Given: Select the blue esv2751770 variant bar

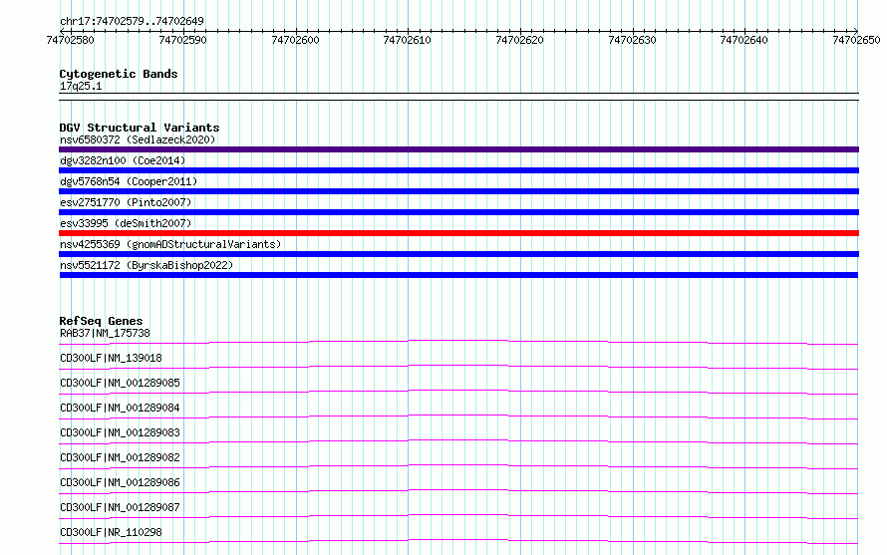Looking at the screenshot, I should tap(458, 212).
